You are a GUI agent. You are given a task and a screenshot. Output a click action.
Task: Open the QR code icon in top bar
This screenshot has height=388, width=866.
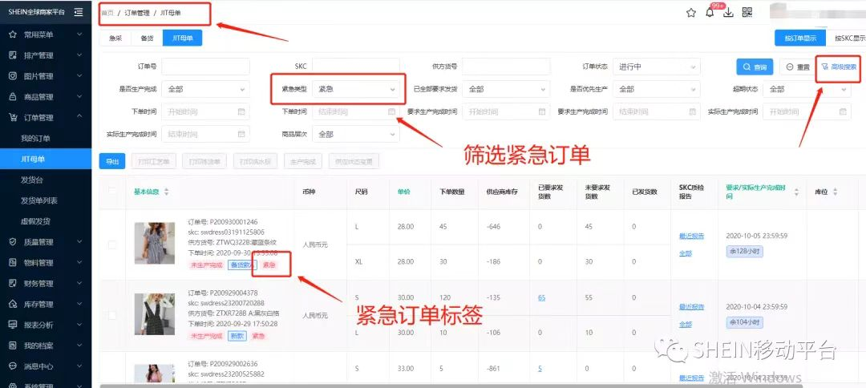click(747, 12)
